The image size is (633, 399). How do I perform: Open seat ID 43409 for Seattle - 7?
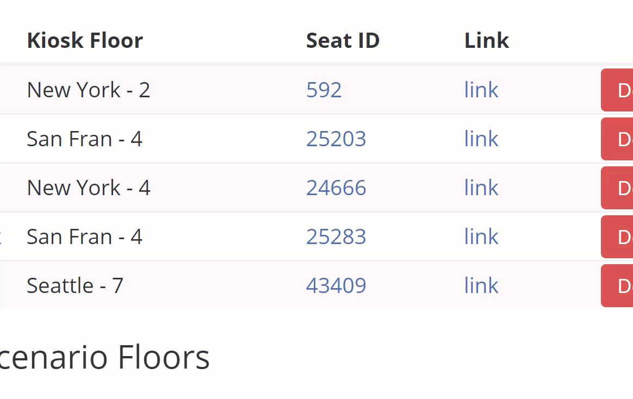[x=336, y=285]
